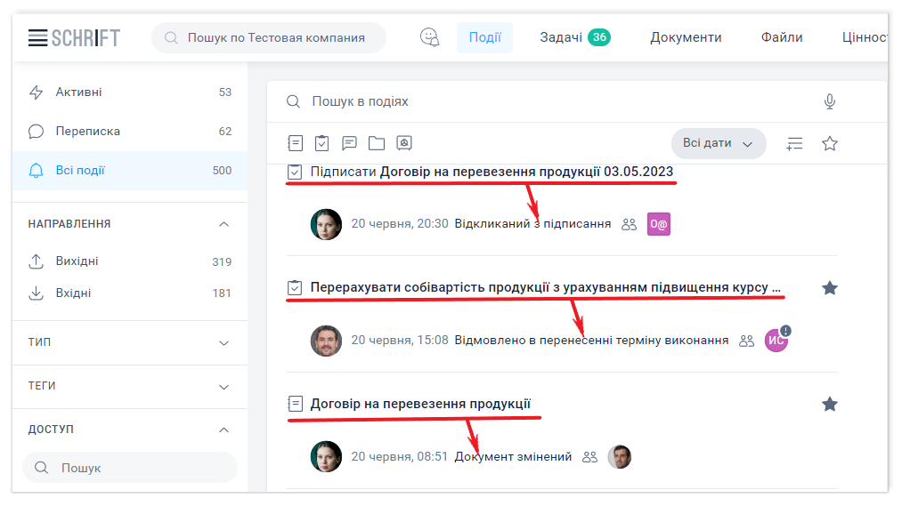The height and width of the screenshot is (506, 902).
Task: Open the Всі дати date dropdown
Action: tap(718, 143)
